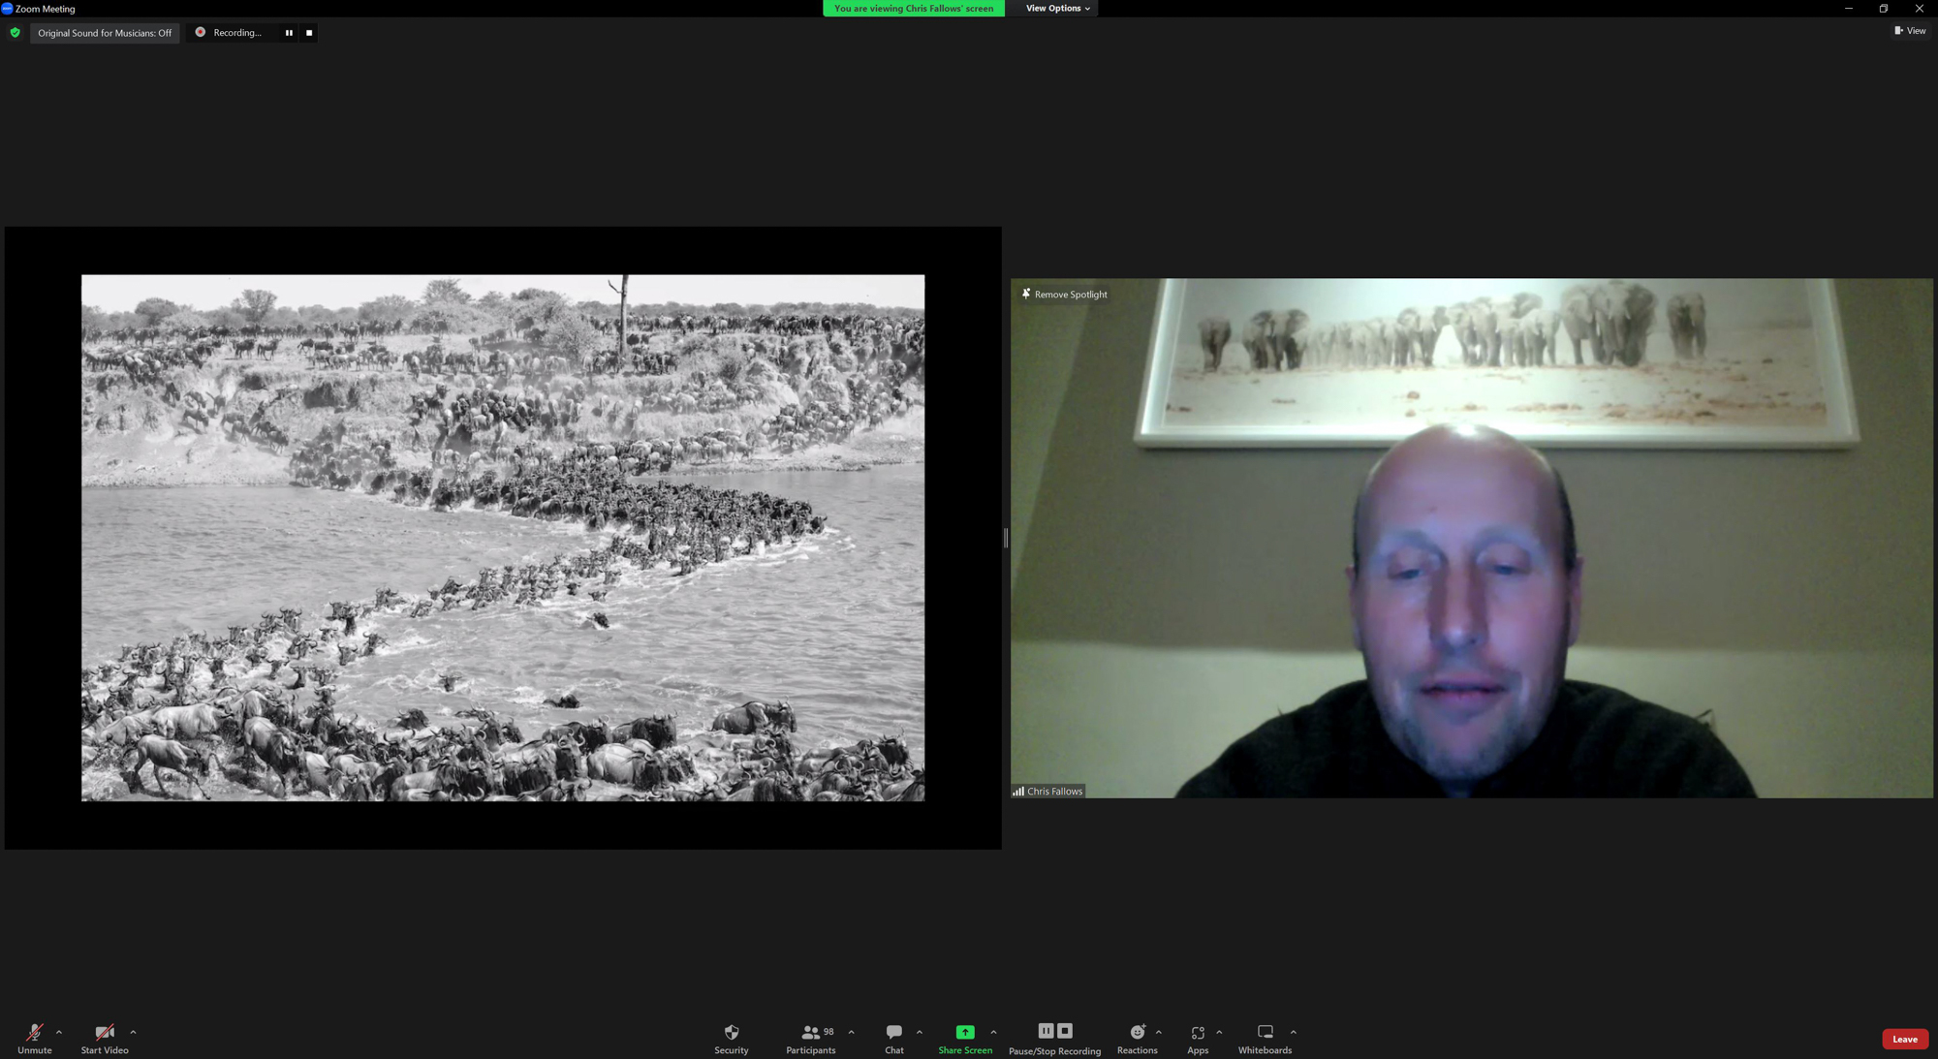Screen dimensions: 1938x1059
Task: Click the View layout button
Action: [1910, 31]
